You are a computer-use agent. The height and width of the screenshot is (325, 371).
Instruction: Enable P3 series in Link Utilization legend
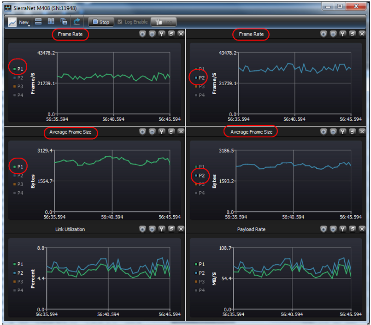[18, 282]
